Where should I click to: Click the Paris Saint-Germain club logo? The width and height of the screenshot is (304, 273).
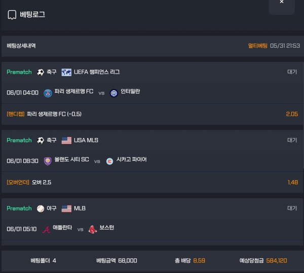pos(48,93)
